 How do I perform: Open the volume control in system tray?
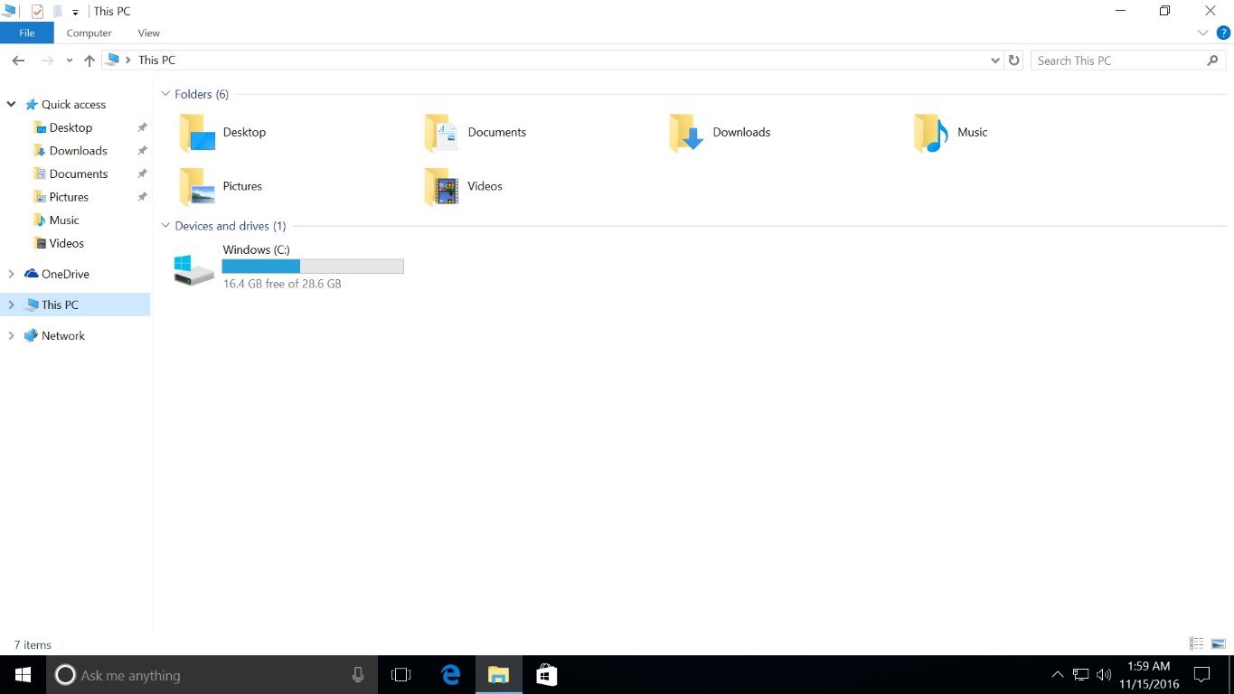(x=1103, y=675)
